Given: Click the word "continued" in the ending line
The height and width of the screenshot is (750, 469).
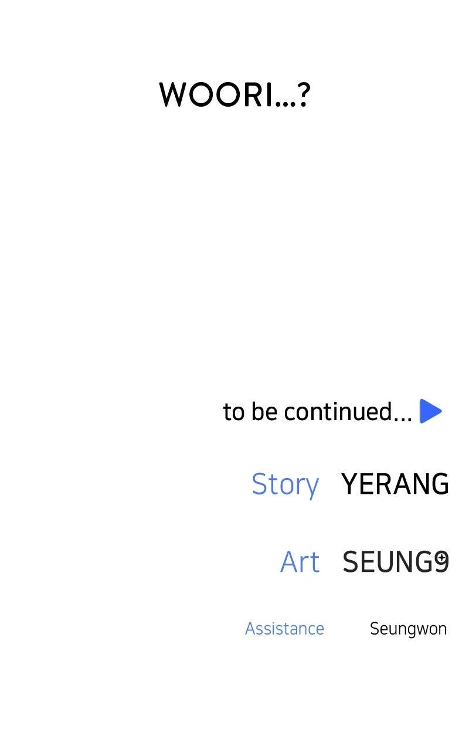Looking at the screenshot, I should (338, 412).
